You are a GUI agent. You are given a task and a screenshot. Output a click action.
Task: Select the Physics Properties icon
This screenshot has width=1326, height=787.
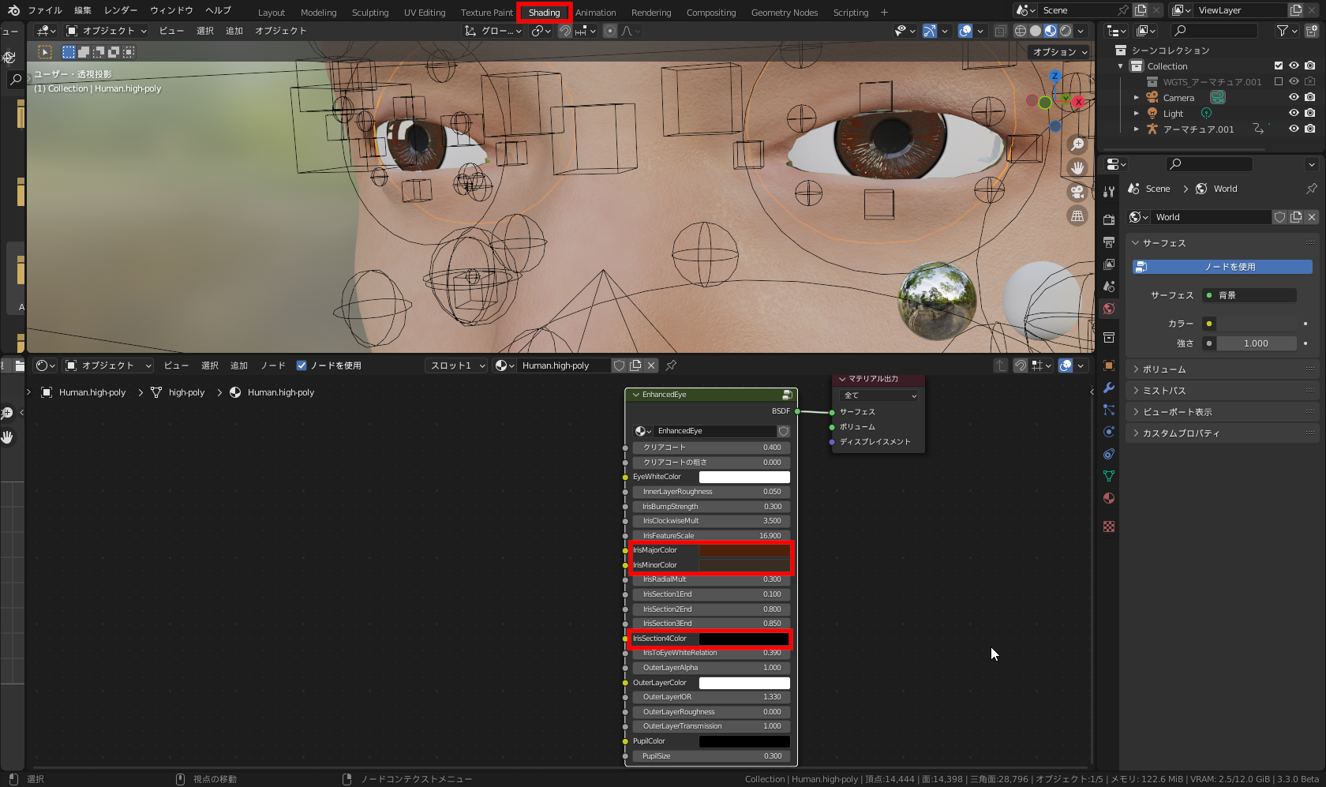click(x=1108, y=432)
